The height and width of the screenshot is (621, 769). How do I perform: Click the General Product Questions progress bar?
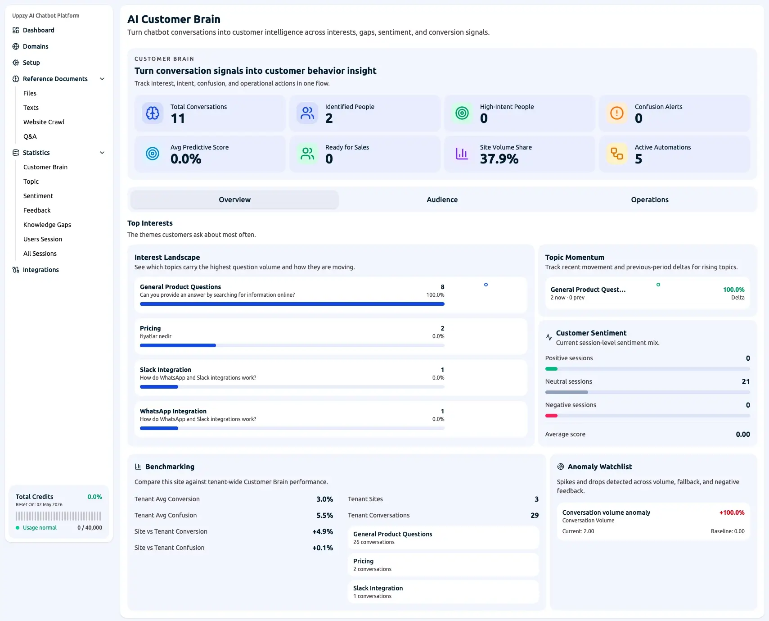pos(292,304)
